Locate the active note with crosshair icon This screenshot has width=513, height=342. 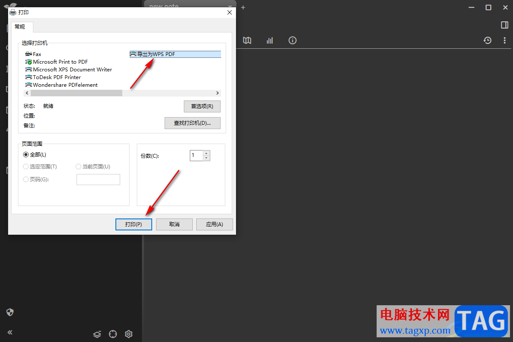click(x=113, y=334)
